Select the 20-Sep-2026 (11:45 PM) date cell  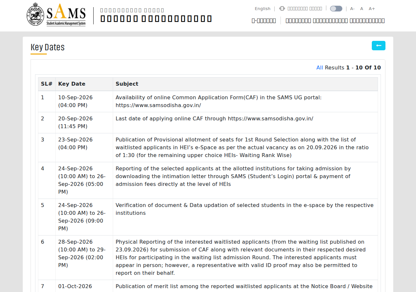tap(84, 123)
